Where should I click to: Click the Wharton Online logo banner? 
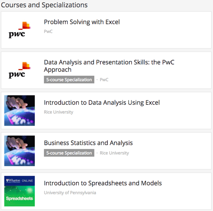click(20, 181)
